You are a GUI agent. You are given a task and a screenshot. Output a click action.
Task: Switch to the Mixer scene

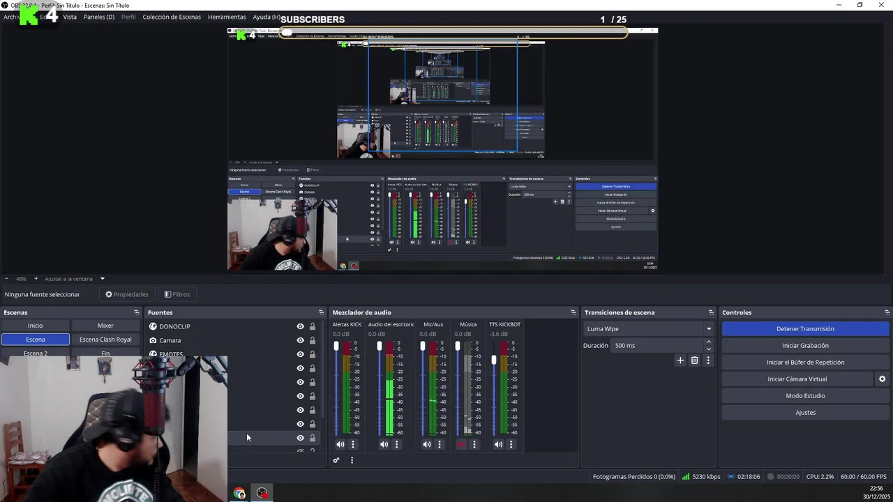coord(105,326)
